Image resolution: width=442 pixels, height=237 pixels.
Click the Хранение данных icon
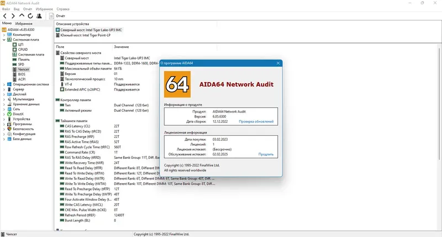[9, 104]
